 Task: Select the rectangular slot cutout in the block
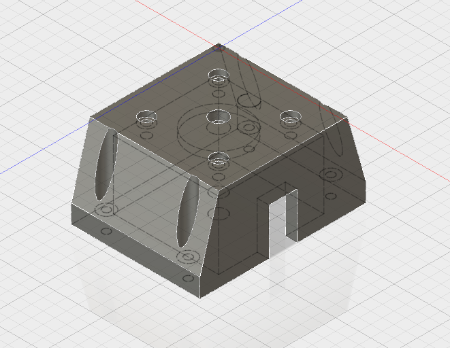pyautogui.click(x=283, y=223)
